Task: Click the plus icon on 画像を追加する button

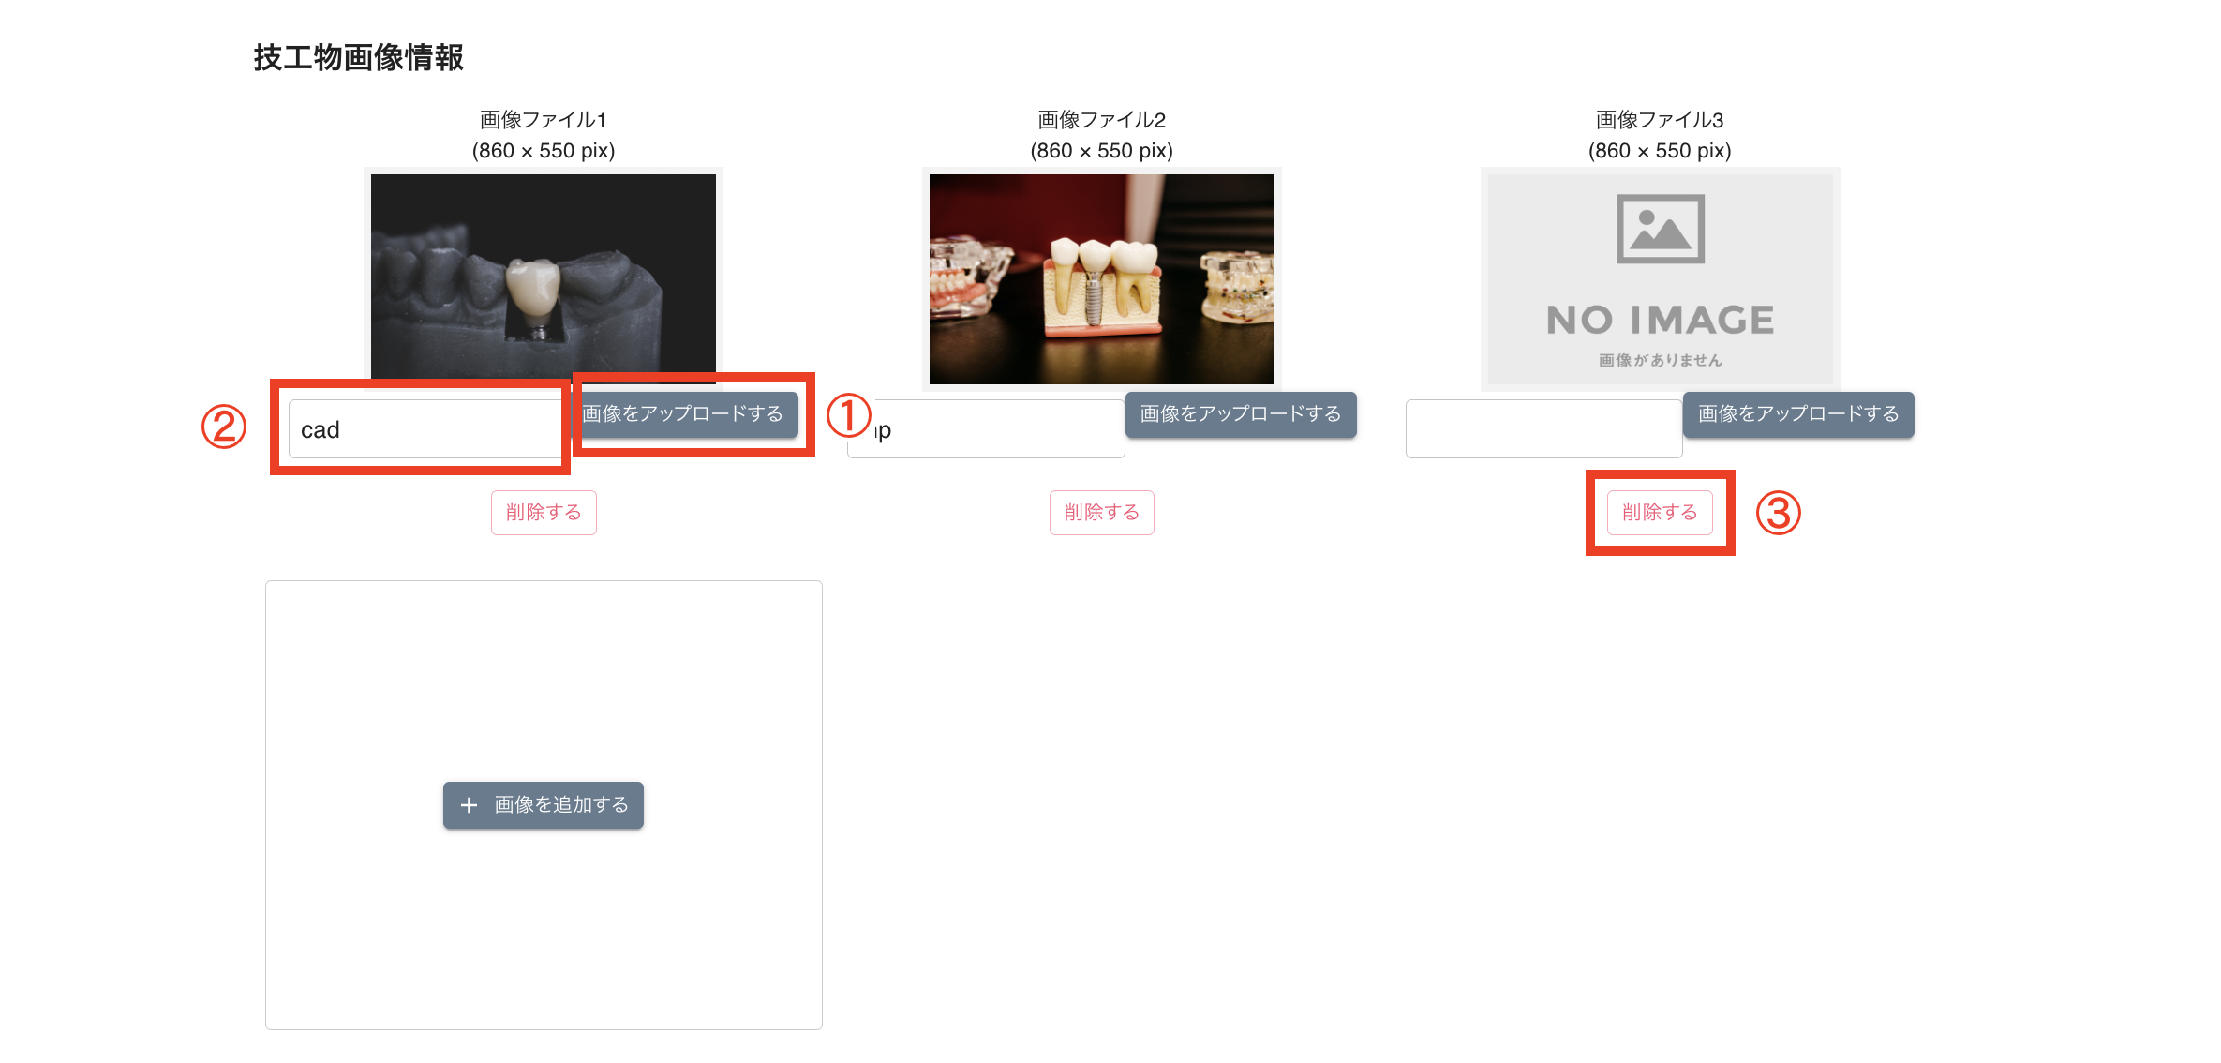Action: (470, 805)
